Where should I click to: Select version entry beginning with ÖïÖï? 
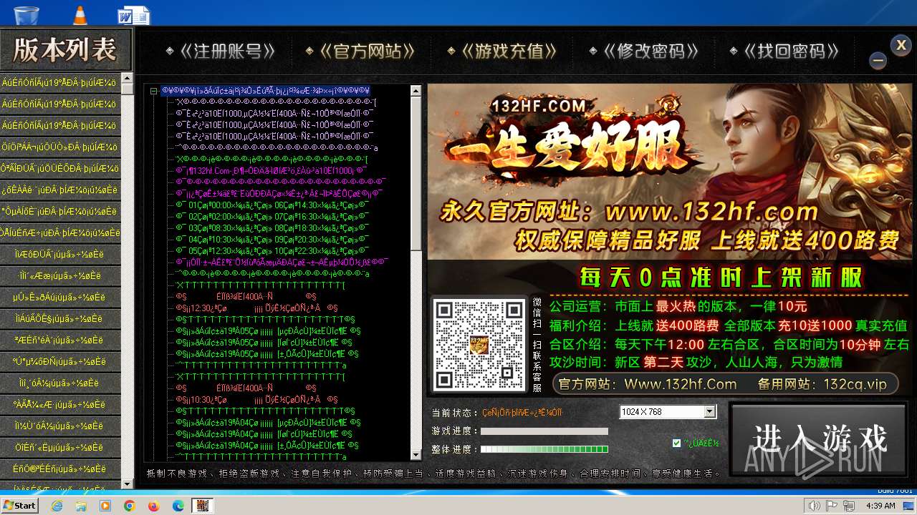pos(60,147)
